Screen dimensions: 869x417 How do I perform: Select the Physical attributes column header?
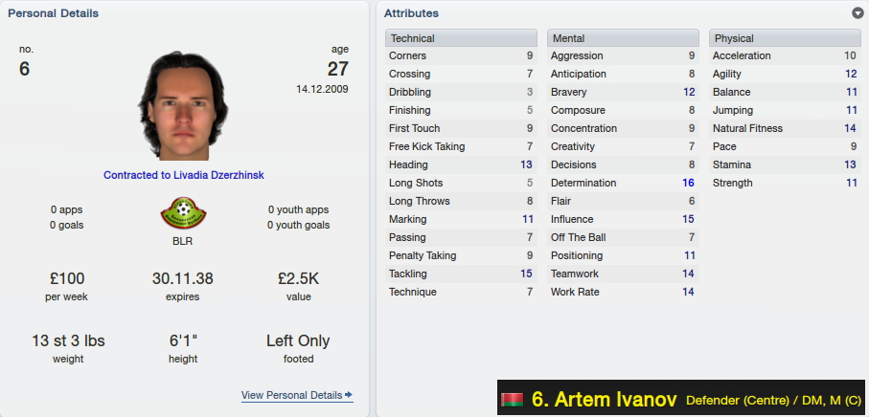click(x=785, y=38)
